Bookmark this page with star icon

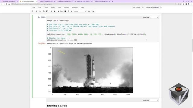(x=181, y=4)
